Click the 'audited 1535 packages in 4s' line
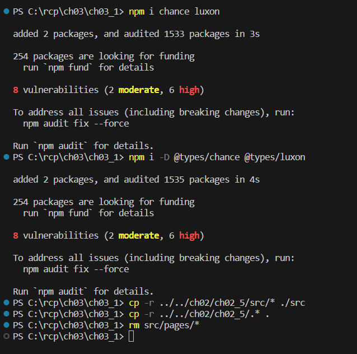 point(136,180)
